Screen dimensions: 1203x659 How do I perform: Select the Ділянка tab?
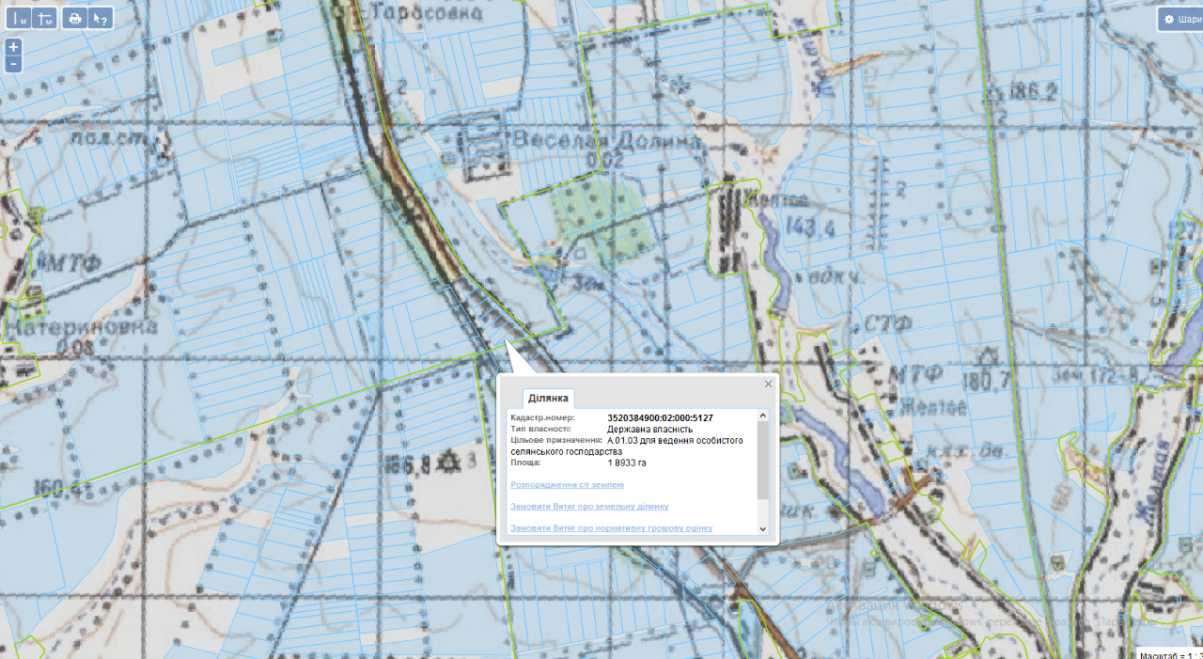click(x=548, y=398)
